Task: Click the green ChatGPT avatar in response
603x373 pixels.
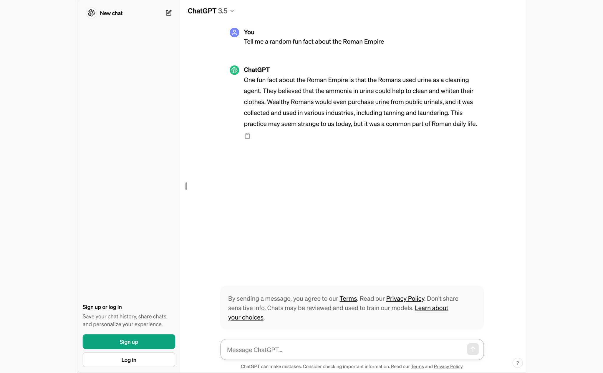Action: click(234, 70)
